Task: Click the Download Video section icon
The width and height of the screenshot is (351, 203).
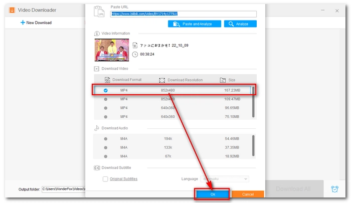Action: pos(97,69)
